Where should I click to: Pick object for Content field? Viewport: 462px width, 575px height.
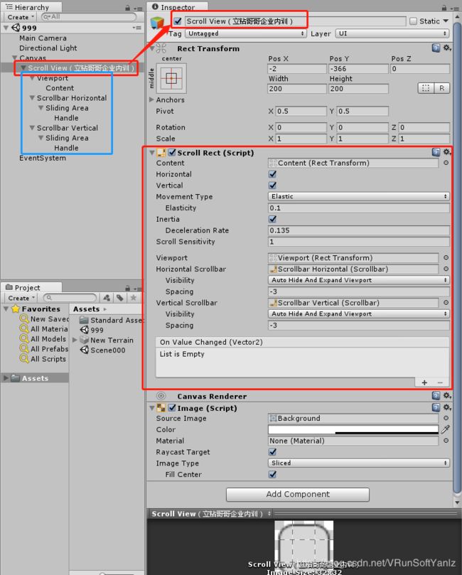446,163
